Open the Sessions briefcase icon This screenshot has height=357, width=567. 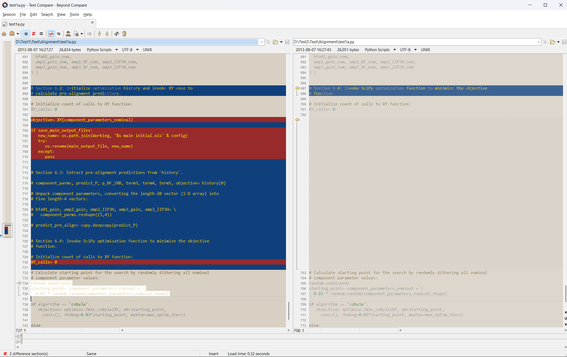pyautogui.click(x=12, y=34)
